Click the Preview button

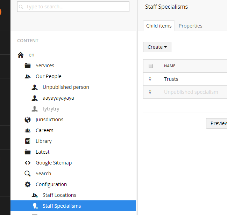tap(217, 123)
